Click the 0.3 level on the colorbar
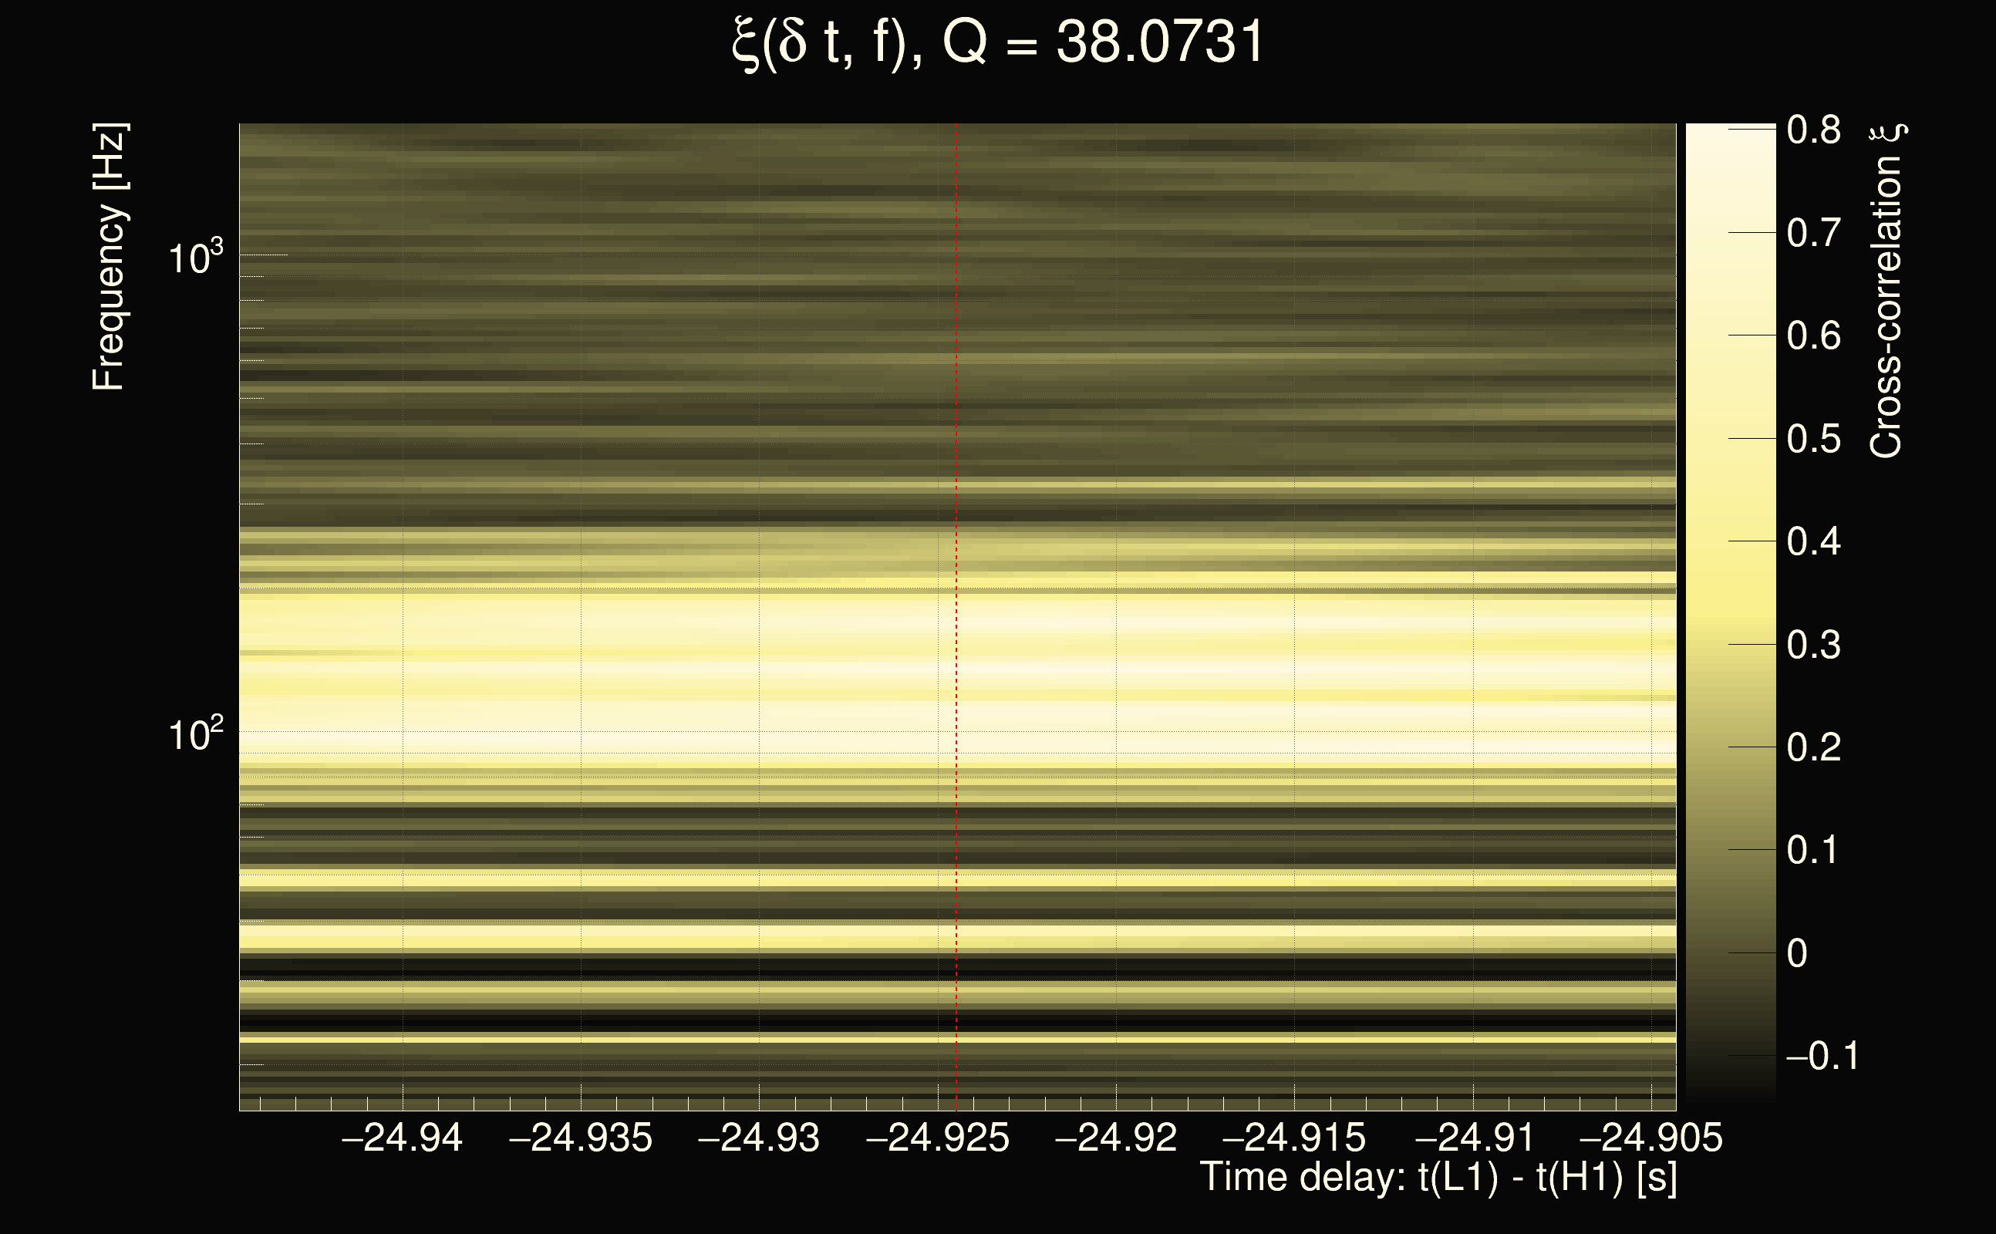The image size is (1996, 1234). tap(1813, 645)
